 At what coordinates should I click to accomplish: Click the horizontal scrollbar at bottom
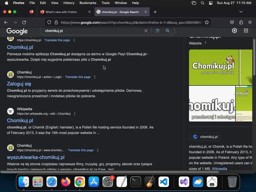[x=109, y=172]
